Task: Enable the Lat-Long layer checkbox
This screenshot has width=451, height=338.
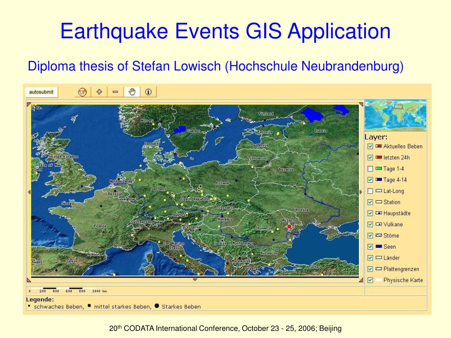Action: click(x=370, y=191)
